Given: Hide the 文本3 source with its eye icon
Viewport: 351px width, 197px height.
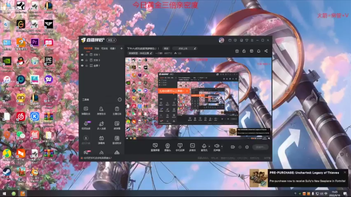Looking at the screenshot, I should 82,60.
